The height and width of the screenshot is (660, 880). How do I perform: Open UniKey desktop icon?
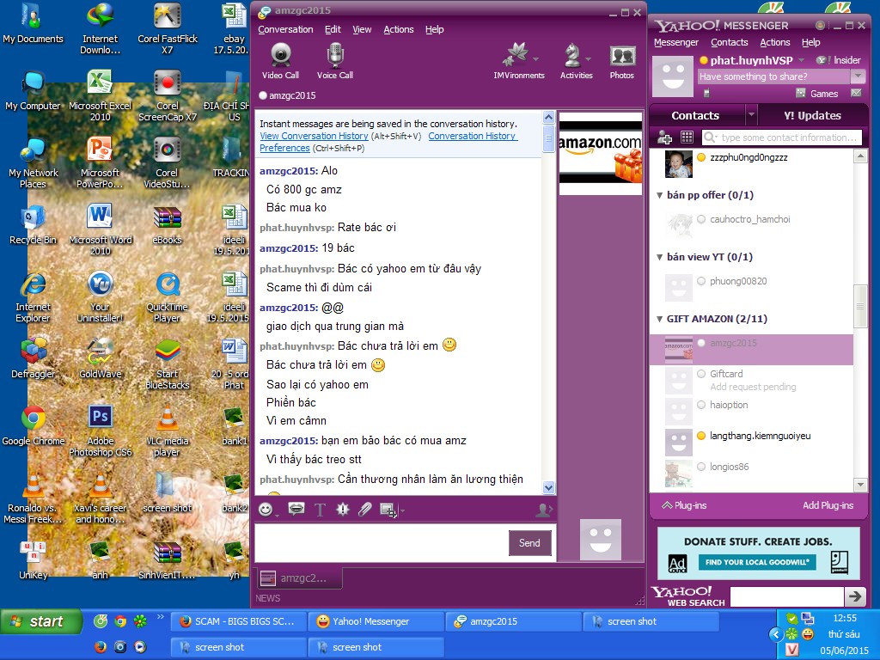coord(34,559)
